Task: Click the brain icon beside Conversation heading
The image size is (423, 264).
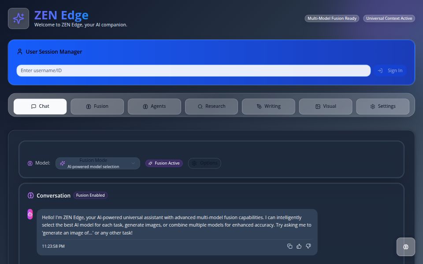Action: pyautogui.click(x=30, y=195)
